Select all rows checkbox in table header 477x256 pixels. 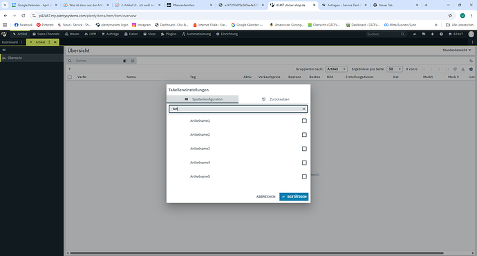tap(70, 77)
